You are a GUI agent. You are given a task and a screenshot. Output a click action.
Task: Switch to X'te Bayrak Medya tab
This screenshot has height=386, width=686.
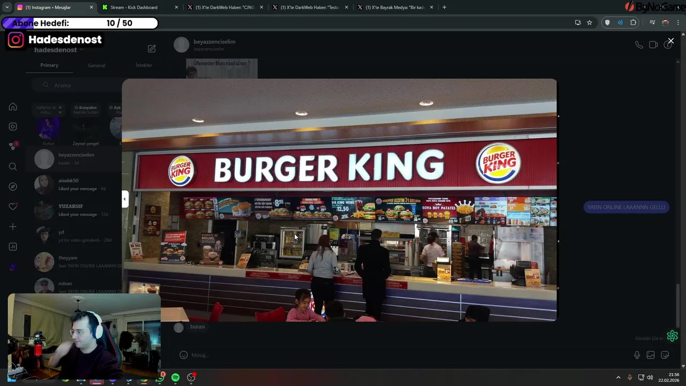tap(395, 8)
